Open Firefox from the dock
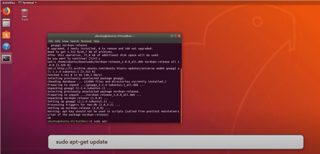This screenshot has height=154, width=320. click(6, 11)
